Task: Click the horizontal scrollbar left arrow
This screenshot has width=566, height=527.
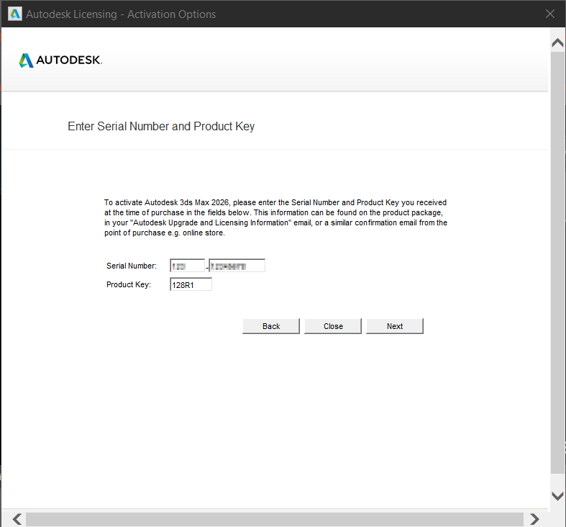Action: pos(17,519)
